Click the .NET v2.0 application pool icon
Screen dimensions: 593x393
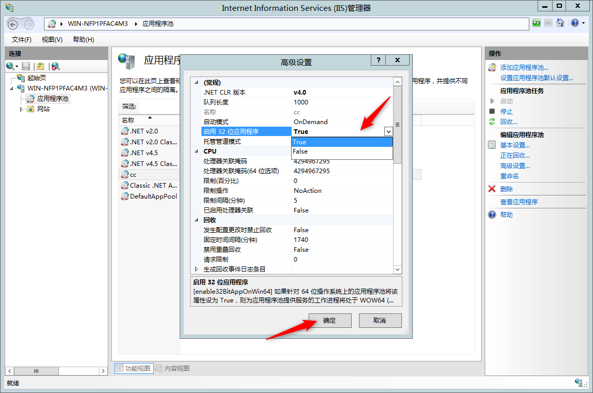[x=124, y=131]
